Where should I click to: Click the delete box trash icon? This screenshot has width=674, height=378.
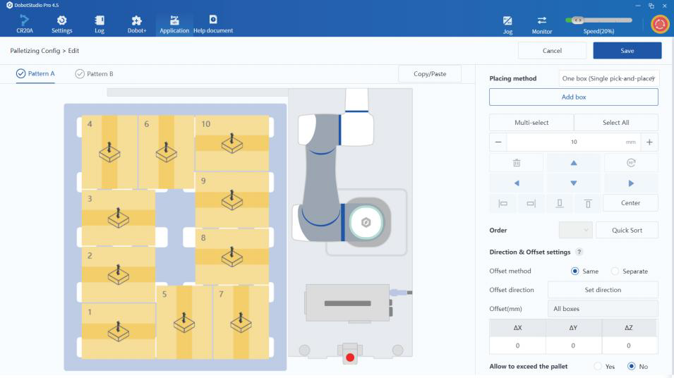516,162
